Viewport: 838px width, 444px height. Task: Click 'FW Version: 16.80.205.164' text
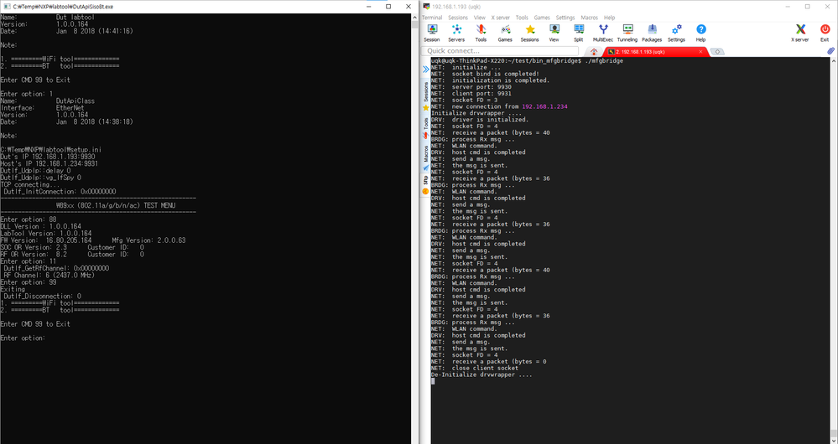46,240
